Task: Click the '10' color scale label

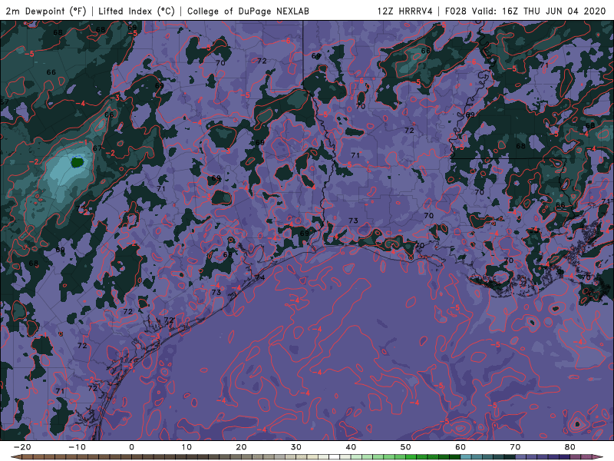Action: (x=187, y=447)
